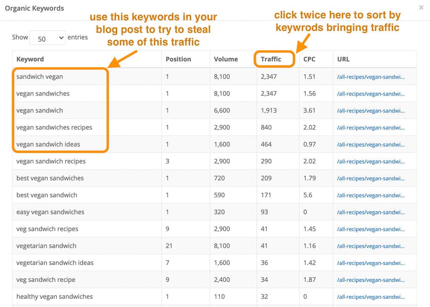Open the URL for sandwich vegan keyword

(x=372, y=76)
